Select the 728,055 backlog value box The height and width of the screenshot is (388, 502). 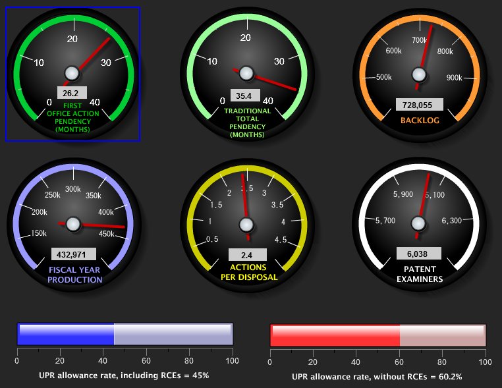point(419,105)
